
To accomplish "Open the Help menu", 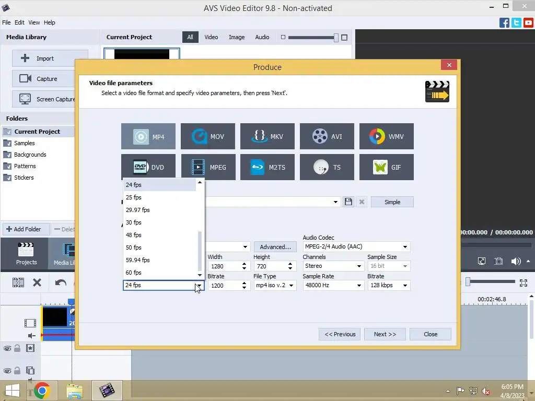I will click(49, 22).
